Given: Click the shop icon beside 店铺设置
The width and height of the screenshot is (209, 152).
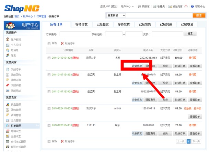Looking at the screenshot, I should point(8,131).
